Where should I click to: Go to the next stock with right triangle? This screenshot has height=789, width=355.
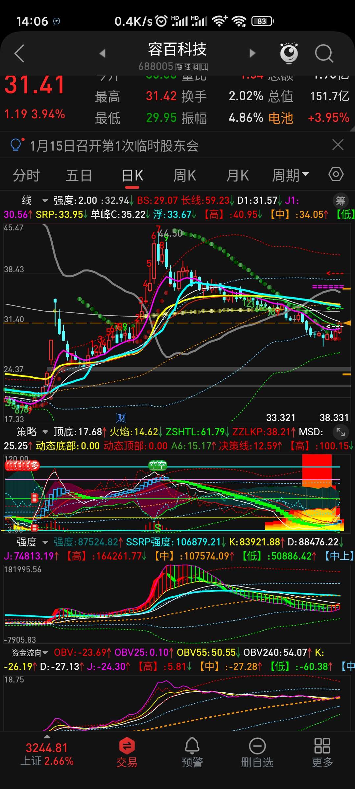[252, 53]
